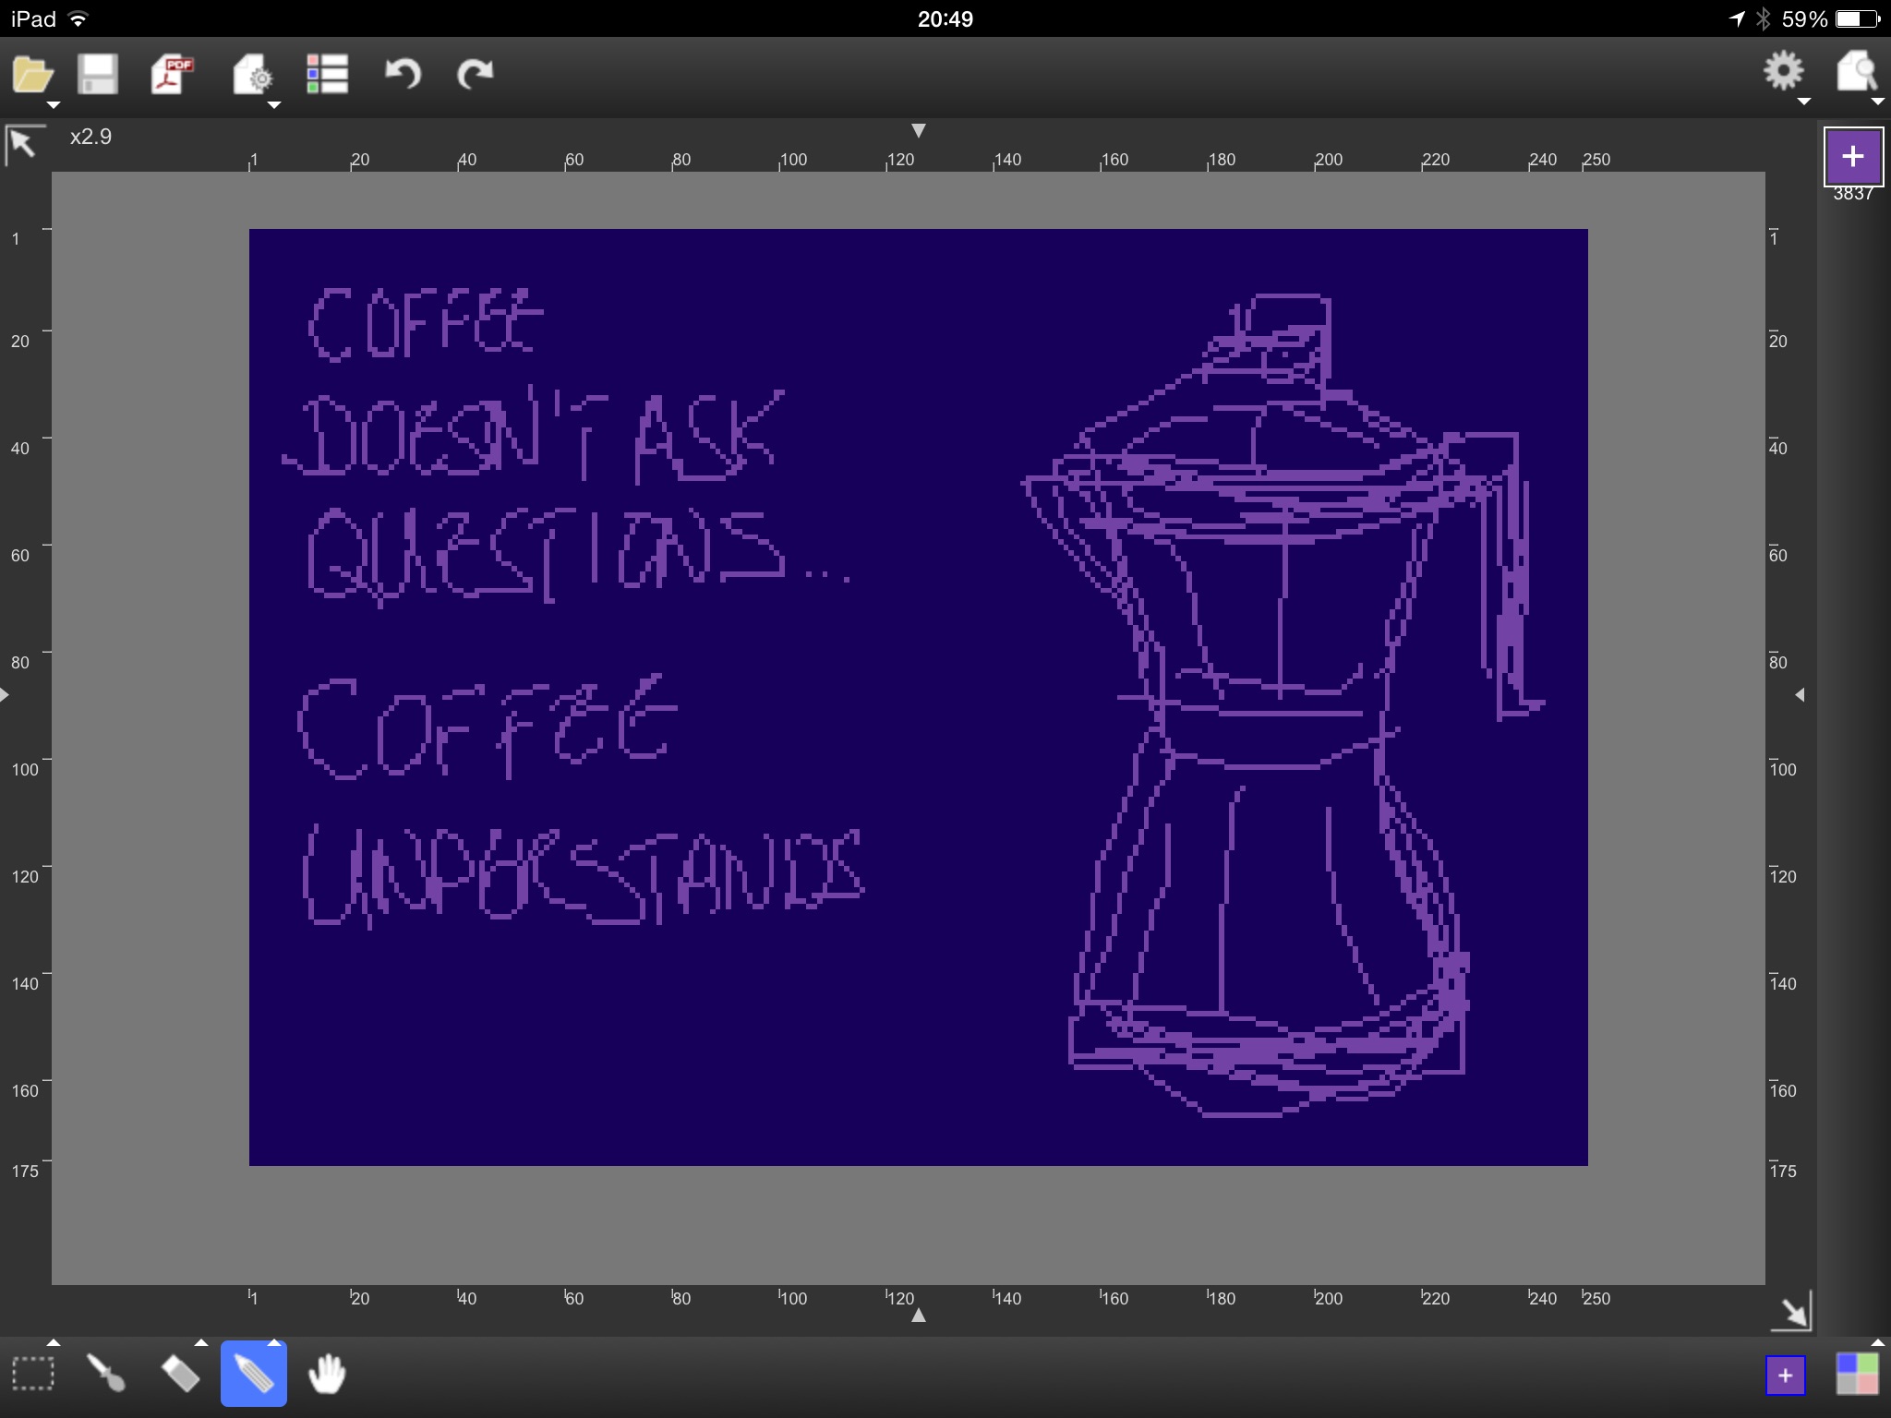The height and width of the screenshot is (1418, 1891).
Task: Save the pattern with floppy disk icon
Action: pos(97,75)
